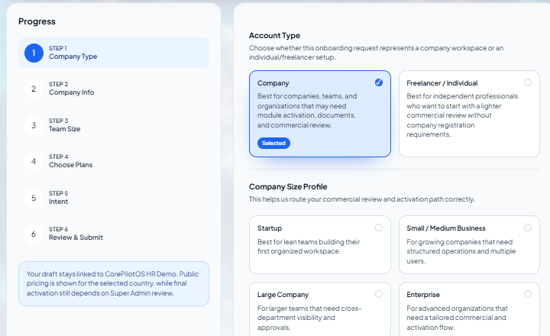Select the Enterprise radio button
Screen dimensions: 550x336
click(x=528, y=294)
